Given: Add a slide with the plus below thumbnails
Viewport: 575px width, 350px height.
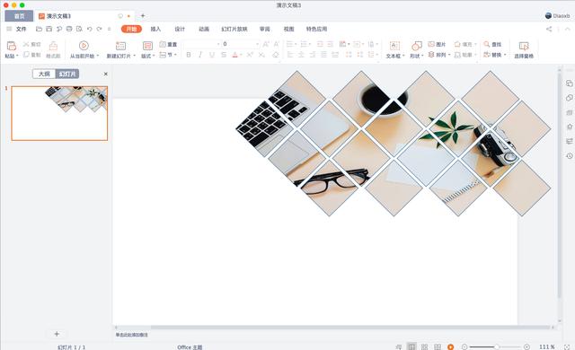Looking at the screenshot, I should pyautogui.click(x=57, y=334).
